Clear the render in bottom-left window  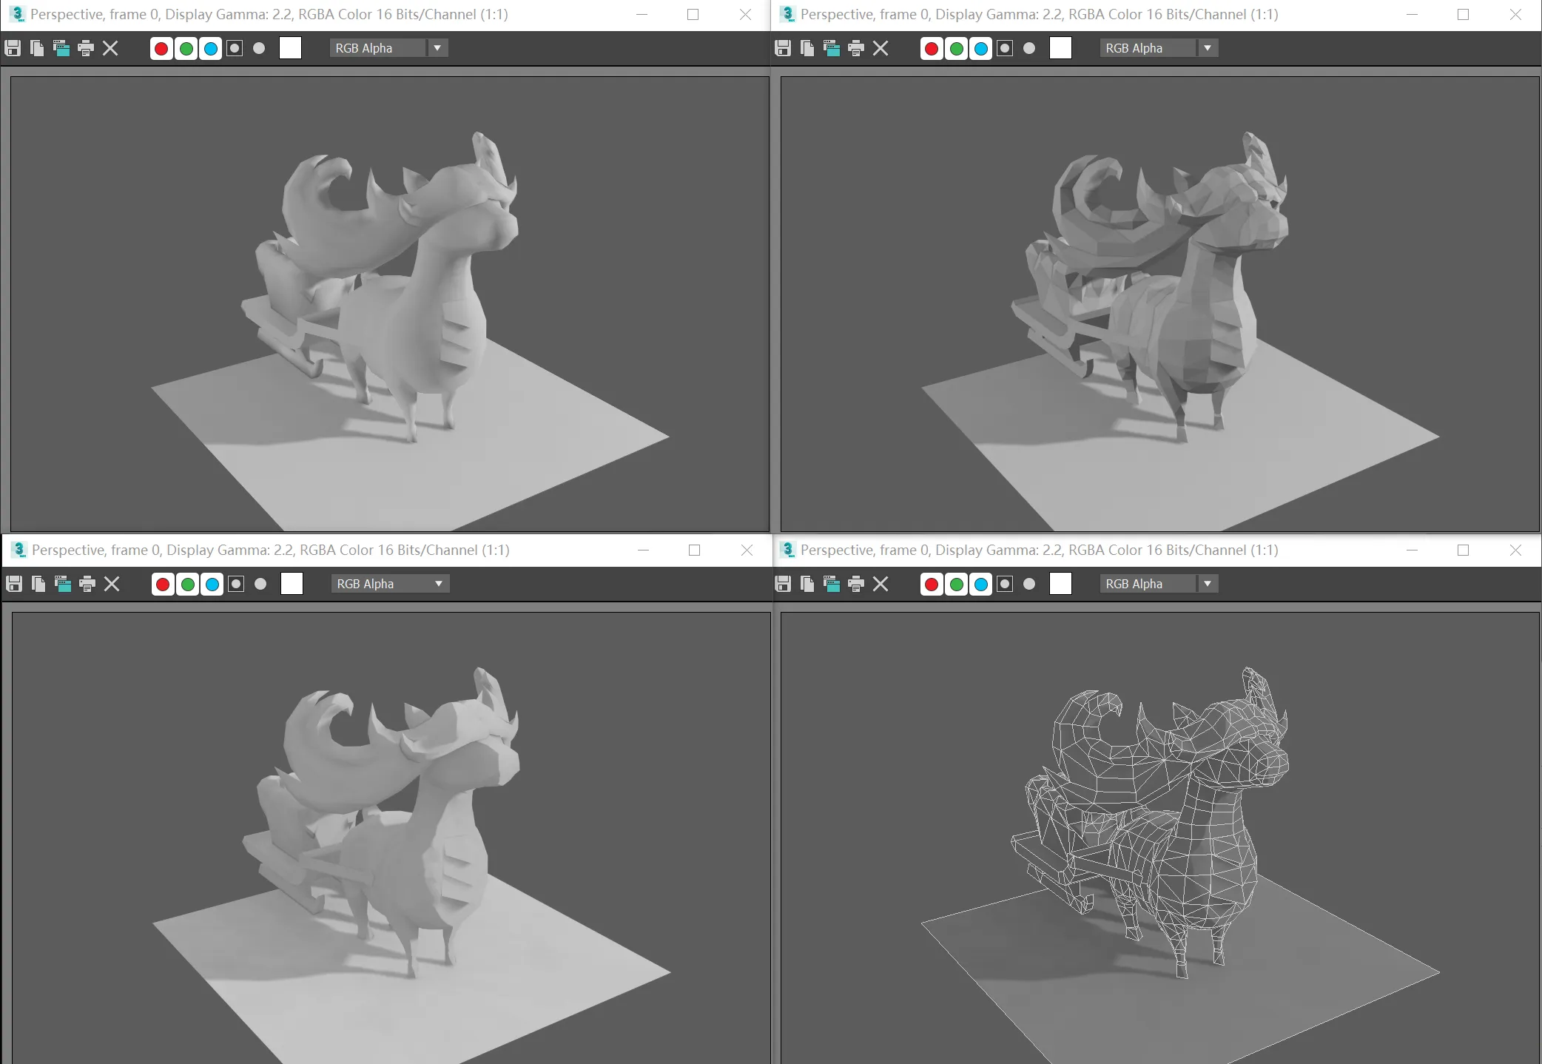coord(112,584)
